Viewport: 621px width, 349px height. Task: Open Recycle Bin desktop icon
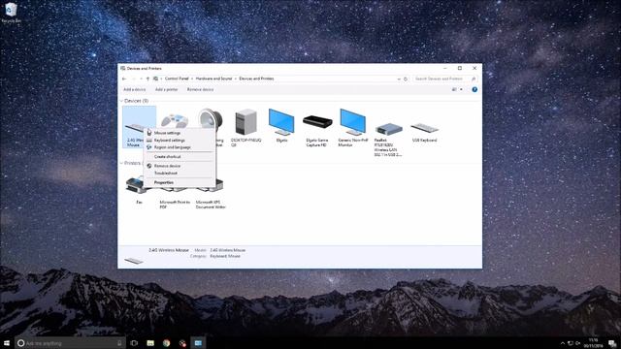point(11,13)
